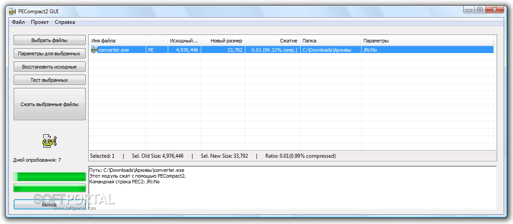Minimize the PECompact2 GUI window
Screen dimensions: 513x224
coord(469,10)
